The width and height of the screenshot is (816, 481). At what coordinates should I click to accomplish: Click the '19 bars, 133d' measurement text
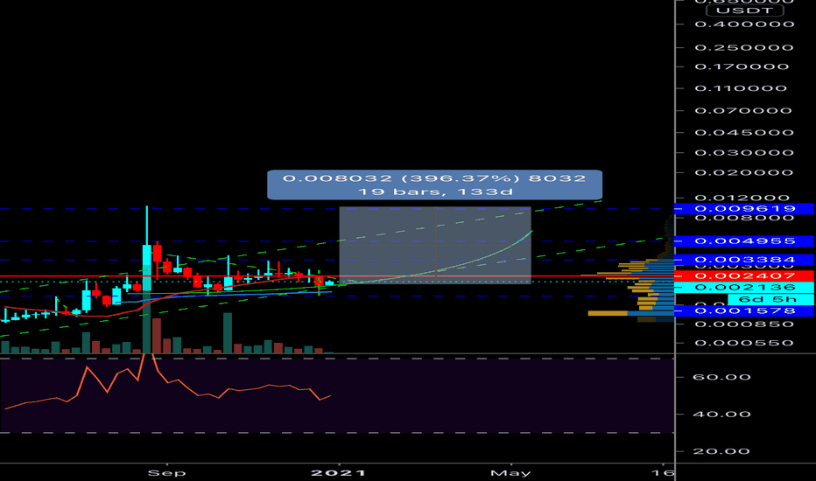[434, 192]
